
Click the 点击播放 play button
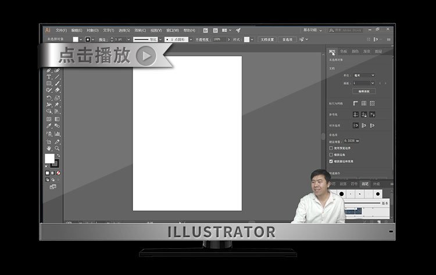pos(146,56)
